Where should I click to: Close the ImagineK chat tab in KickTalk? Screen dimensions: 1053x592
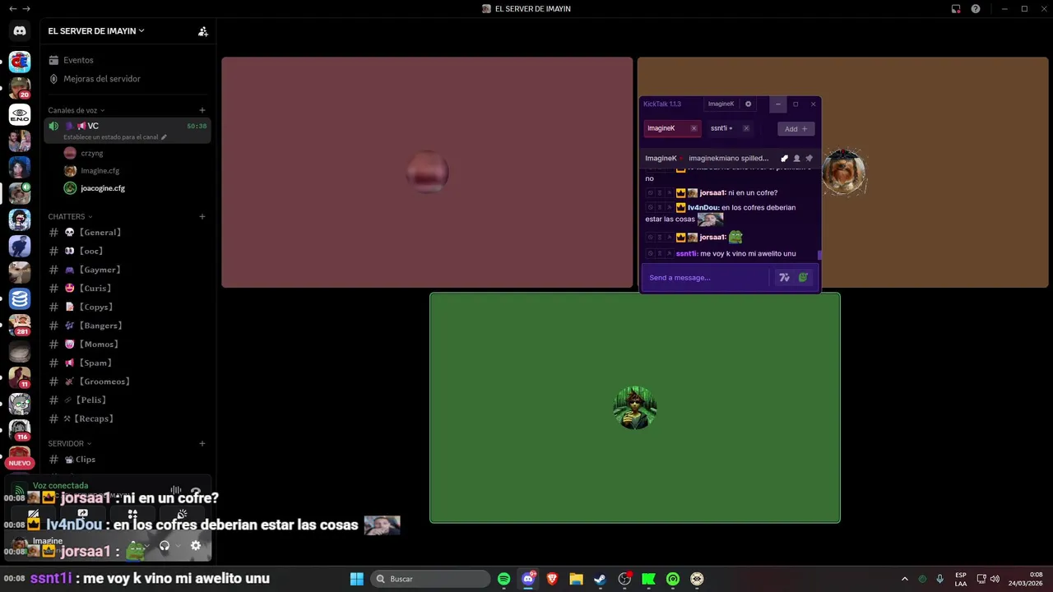[693, 128]
